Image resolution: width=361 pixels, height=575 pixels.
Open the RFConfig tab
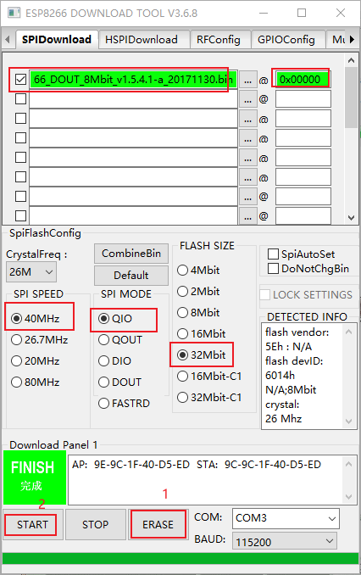tap(219, 40)
